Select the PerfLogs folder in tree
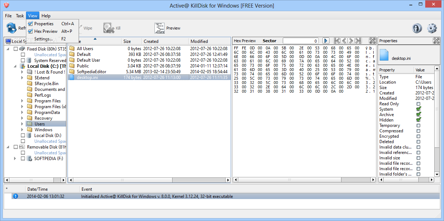The image size is (444, 221). 43,95
